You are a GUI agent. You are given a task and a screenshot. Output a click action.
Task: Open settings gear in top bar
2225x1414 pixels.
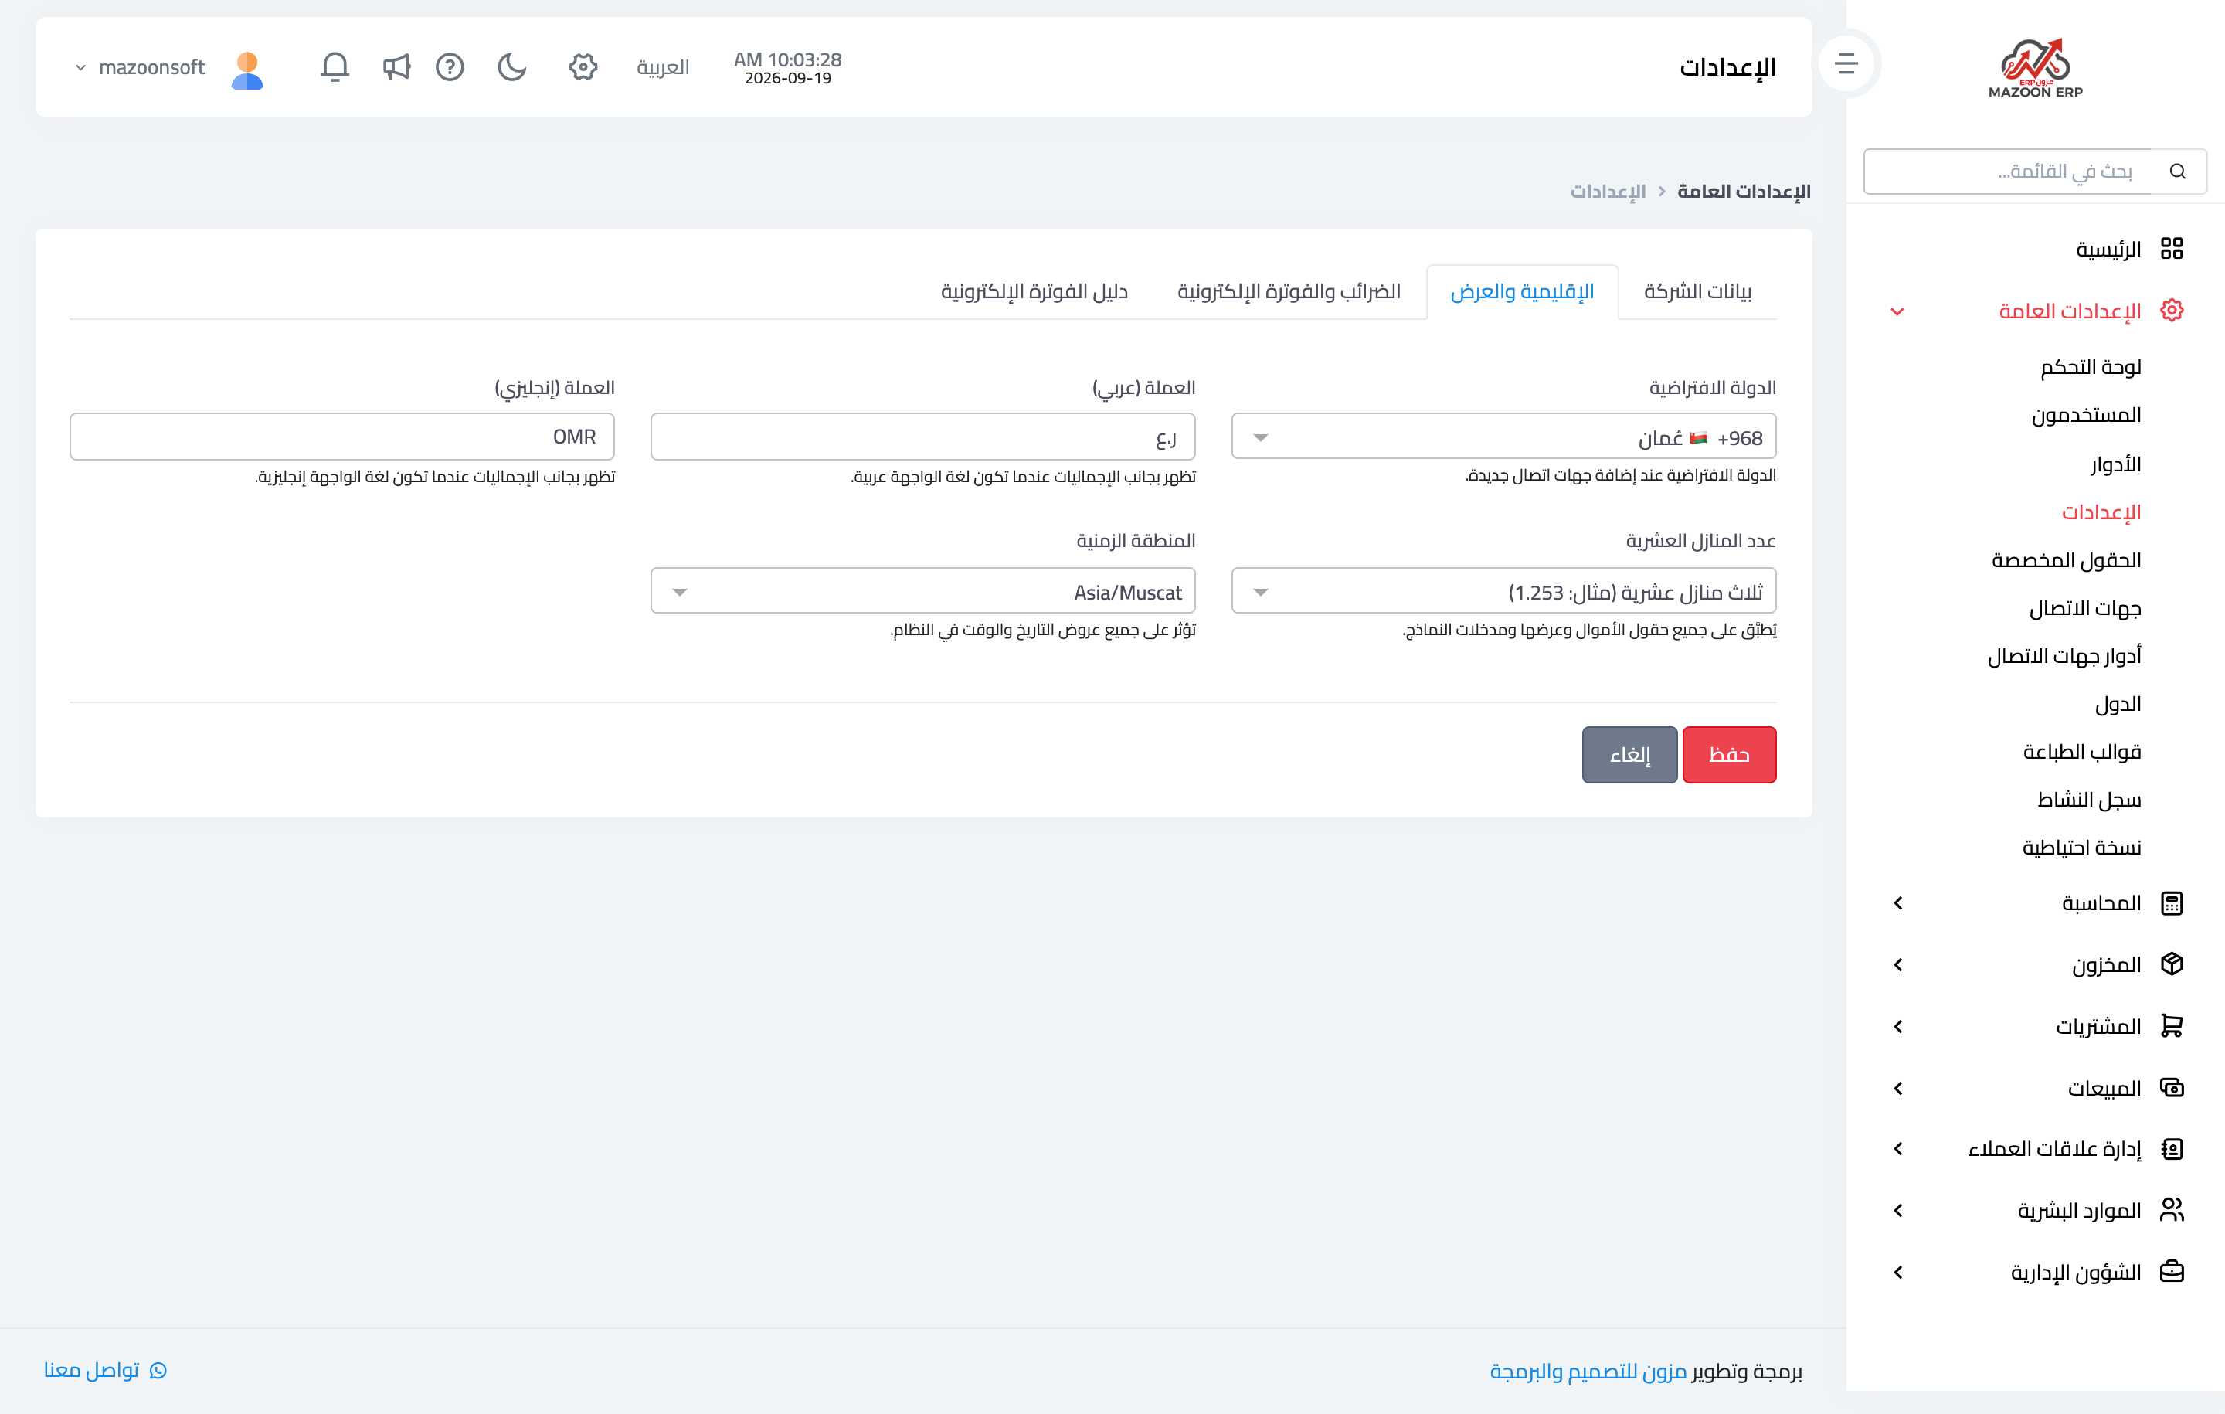[x=583, y=66]
